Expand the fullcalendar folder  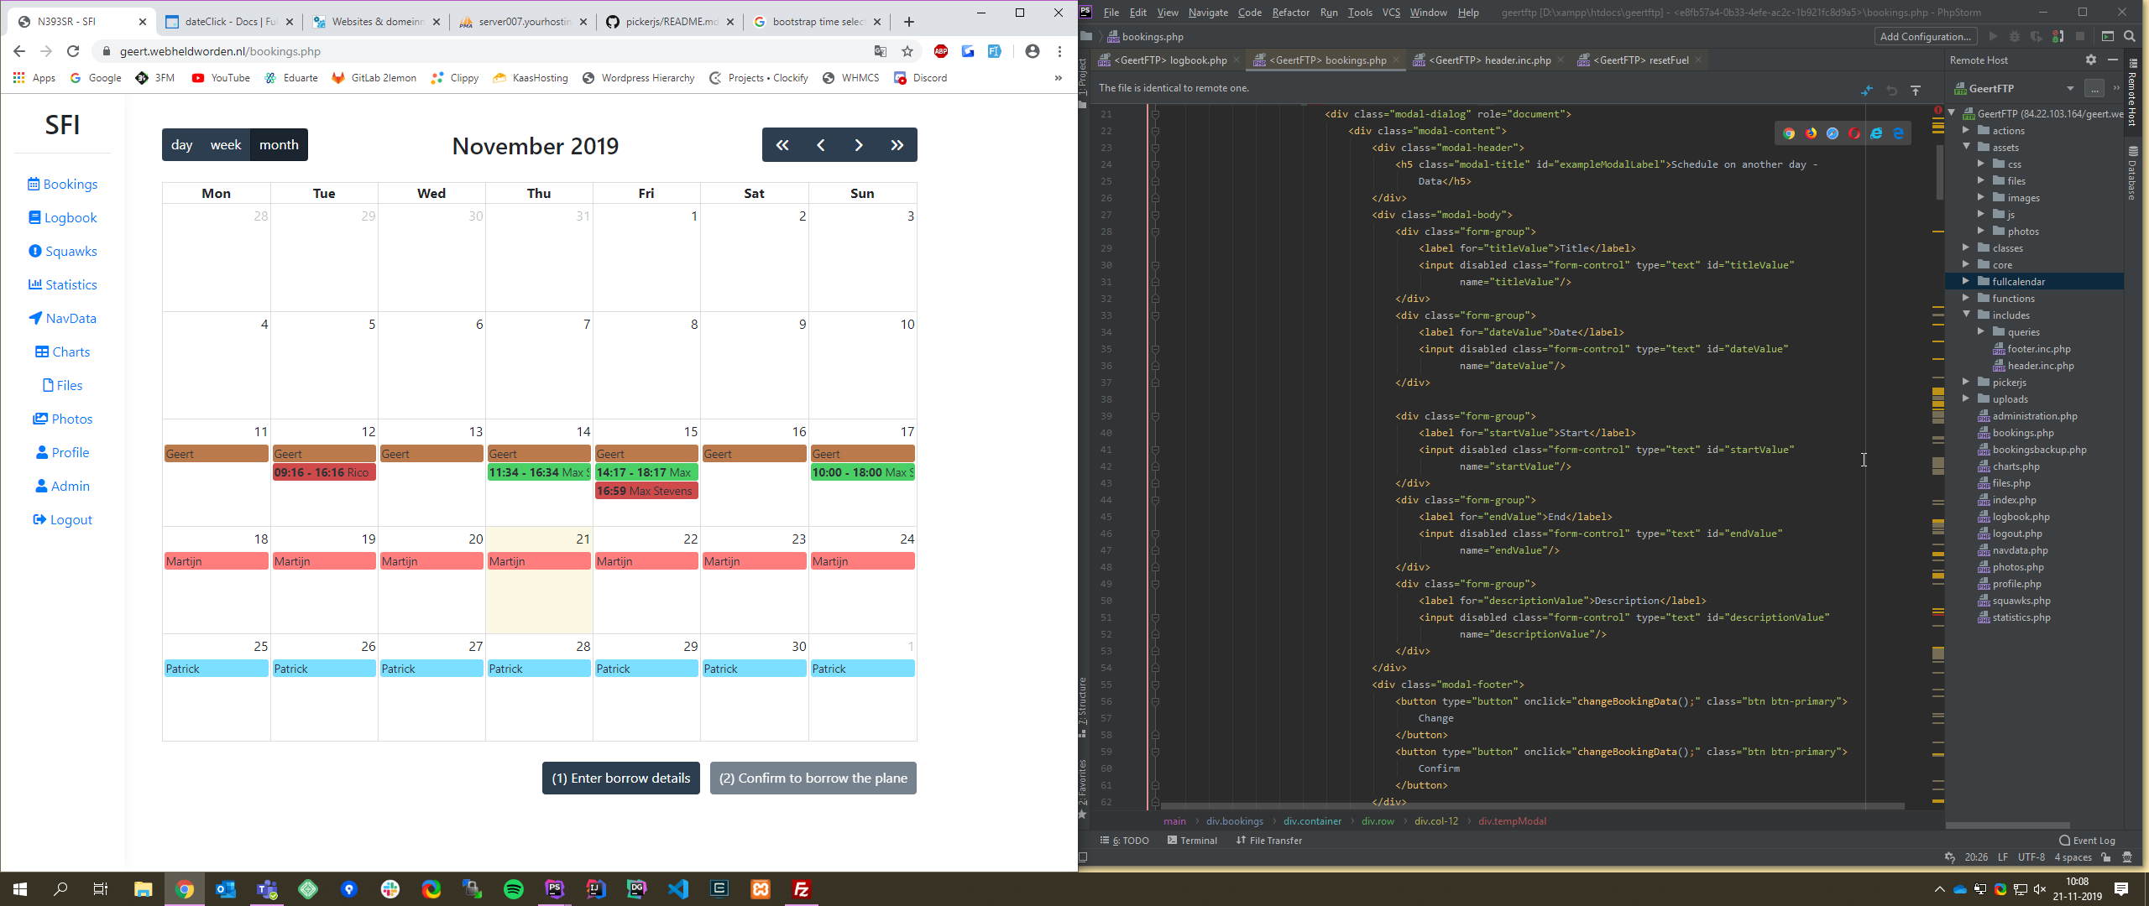coord(1966,281)
